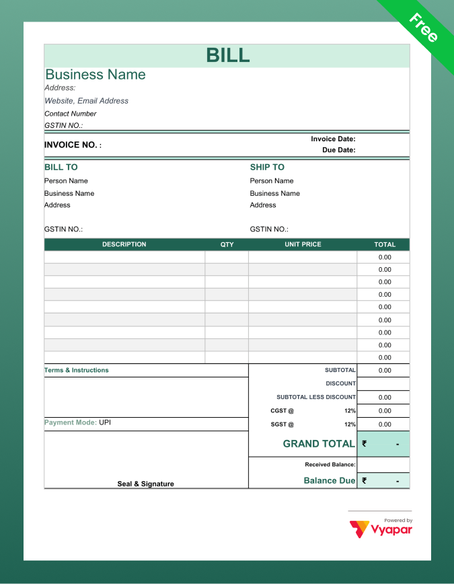Click Person Name under BILL TO
454x584 pixels.
67,180
